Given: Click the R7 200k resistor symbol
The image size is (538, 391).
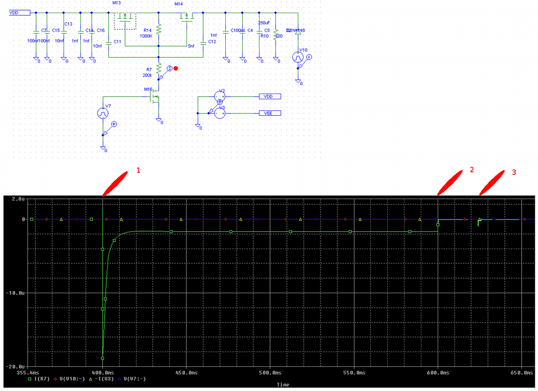Looking at the screenshot, I should (159, 69).
